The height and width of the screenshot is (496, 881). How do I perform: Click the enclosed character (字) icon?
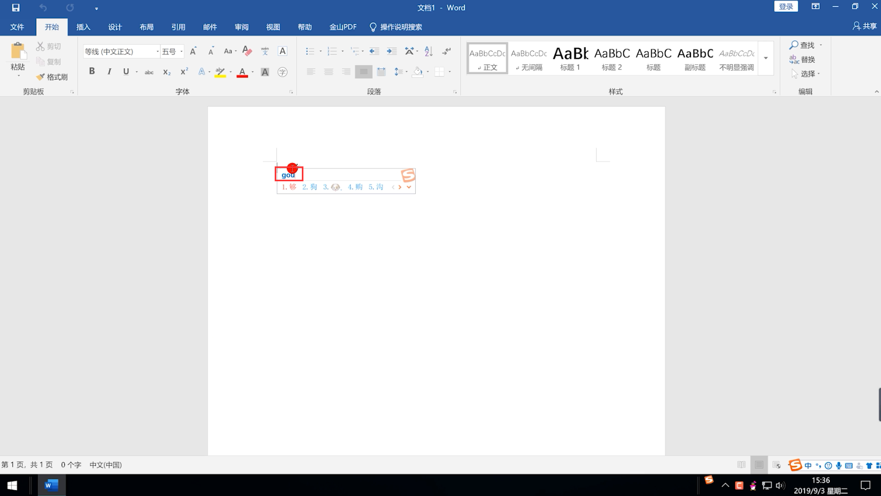283,72
